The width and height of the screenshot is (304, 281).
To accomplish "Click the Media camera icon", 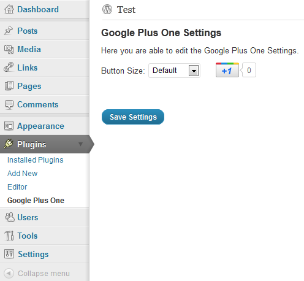I will 9,49.
